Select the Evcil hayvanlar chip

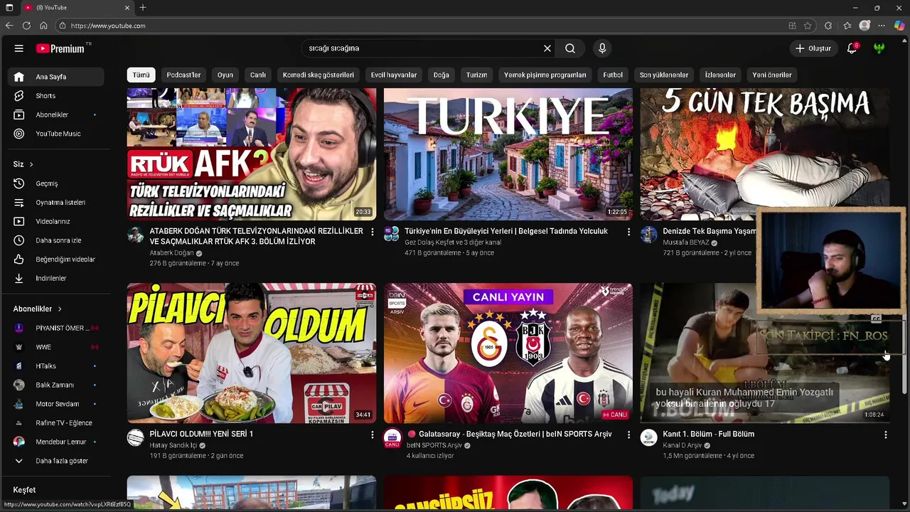coord(394,75)
